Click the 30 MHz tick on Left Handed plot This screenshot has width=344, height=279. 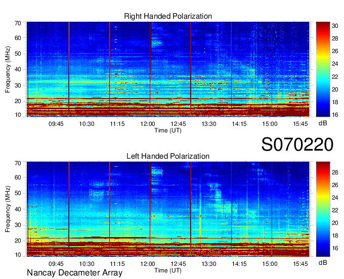(x=18, y=225)
